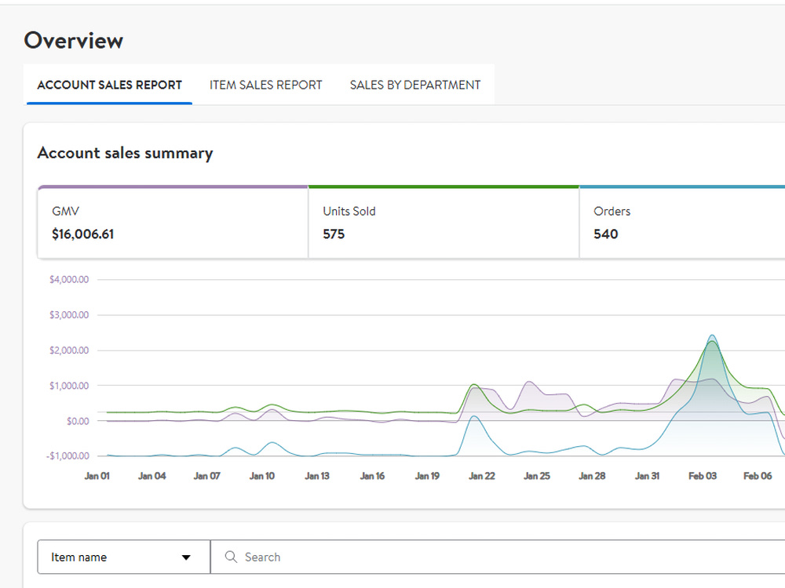
Task: Click the Account sales summary heading
Action: click(125, 153)
